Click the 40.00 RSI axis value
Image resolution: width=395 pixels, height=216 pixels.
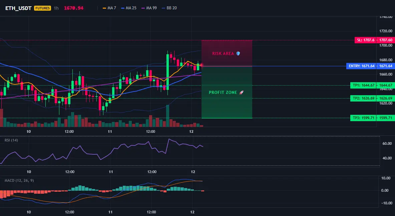pyautogui.click(x=387, y=158)
